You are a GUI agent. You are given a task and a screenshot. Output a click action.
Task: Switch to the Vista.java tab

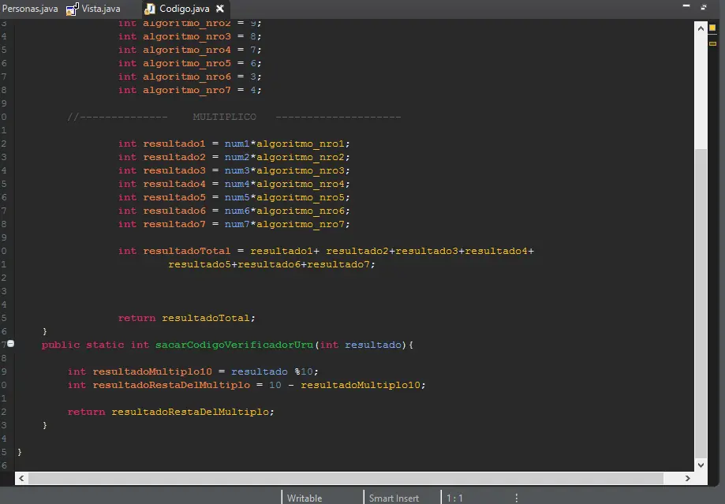pos(100,9)
